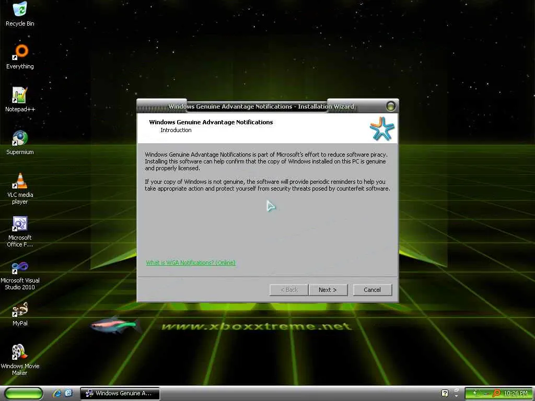Click paragraph beginning 'If your copy of Windows'
This screenshot has width=535, height=401.
pyautogui.click(x=267, y=185)
